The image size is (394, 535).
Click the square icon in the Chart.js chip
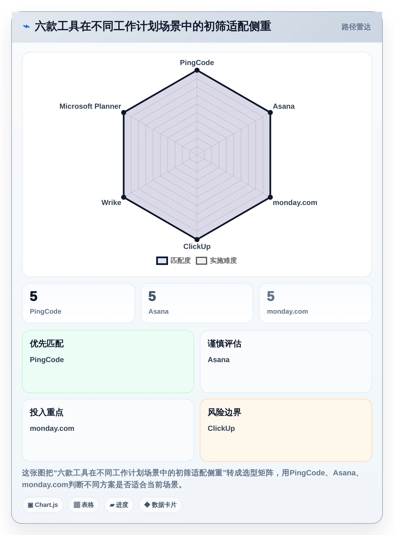pos(30,505)
